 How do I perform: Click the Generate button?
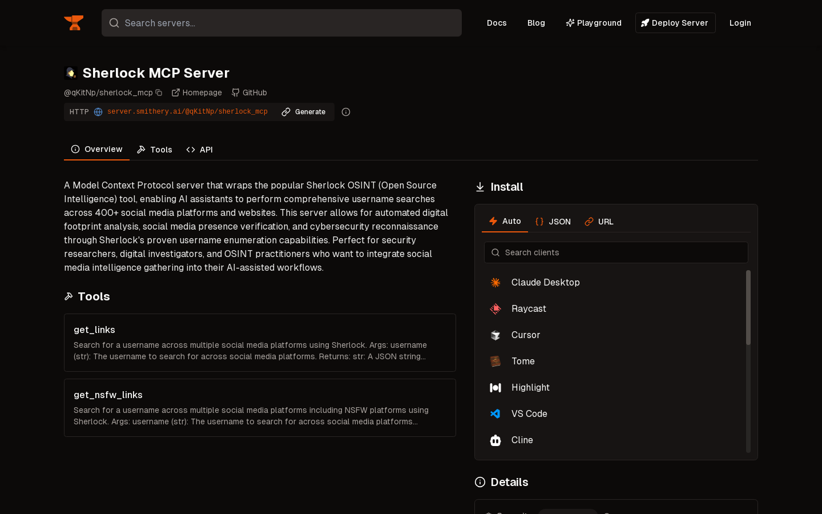click(x=304, y=112)
